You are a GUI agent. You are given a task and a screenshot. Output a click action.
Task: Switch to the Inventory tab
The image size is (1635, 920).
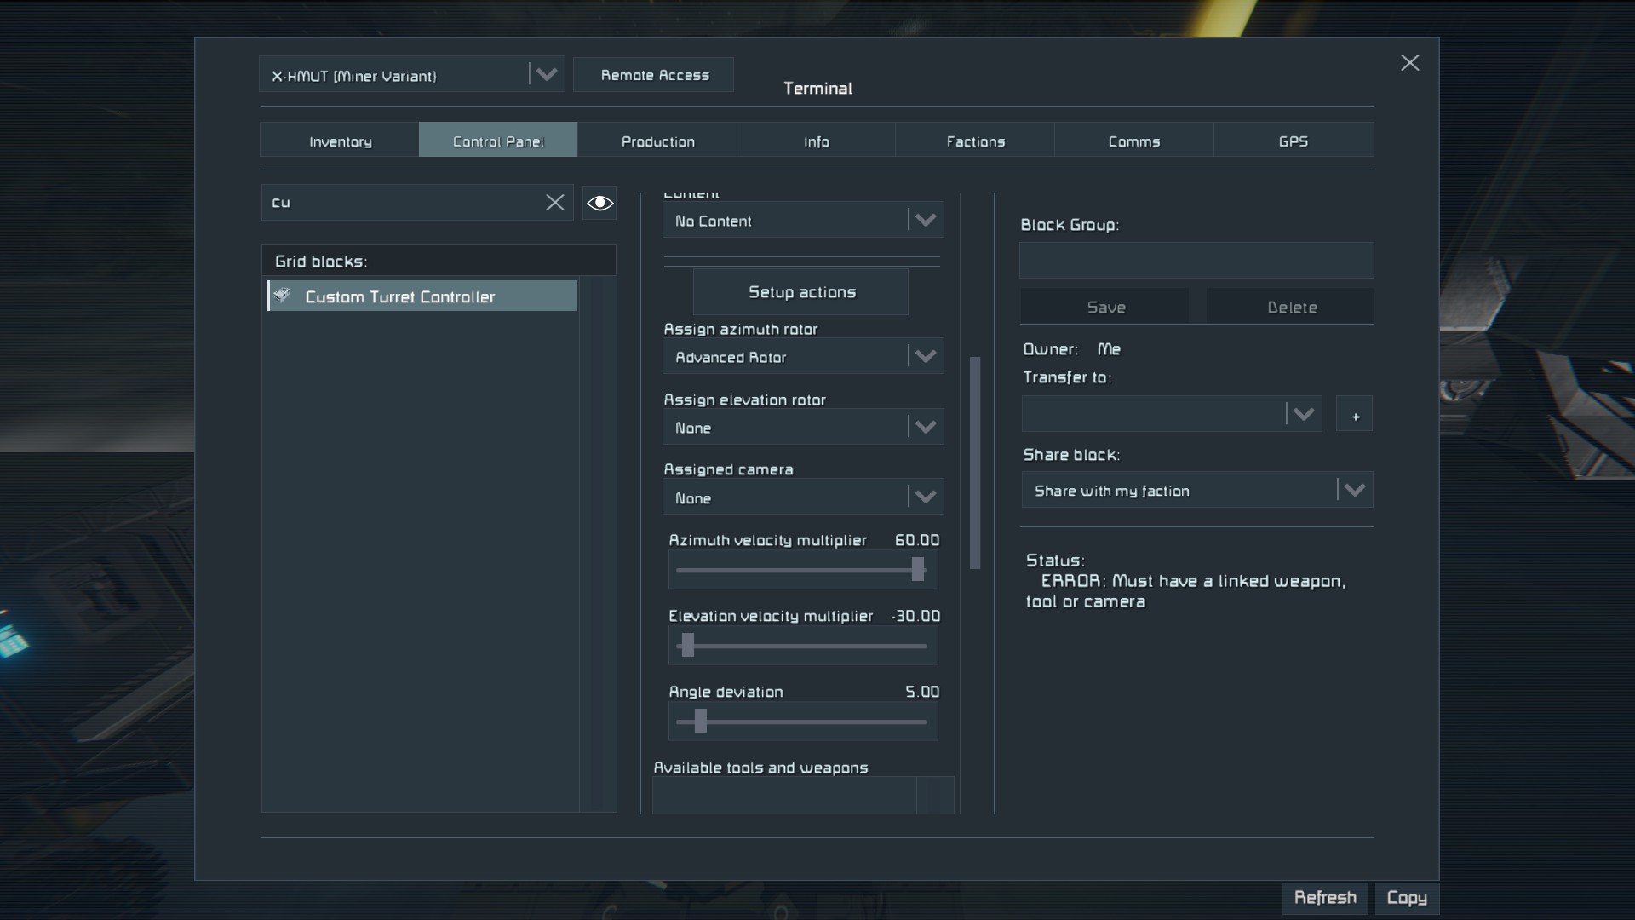(x=340, y=141)
